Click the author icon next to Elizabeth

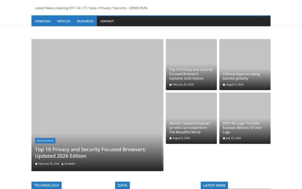(x=62, y=164)
